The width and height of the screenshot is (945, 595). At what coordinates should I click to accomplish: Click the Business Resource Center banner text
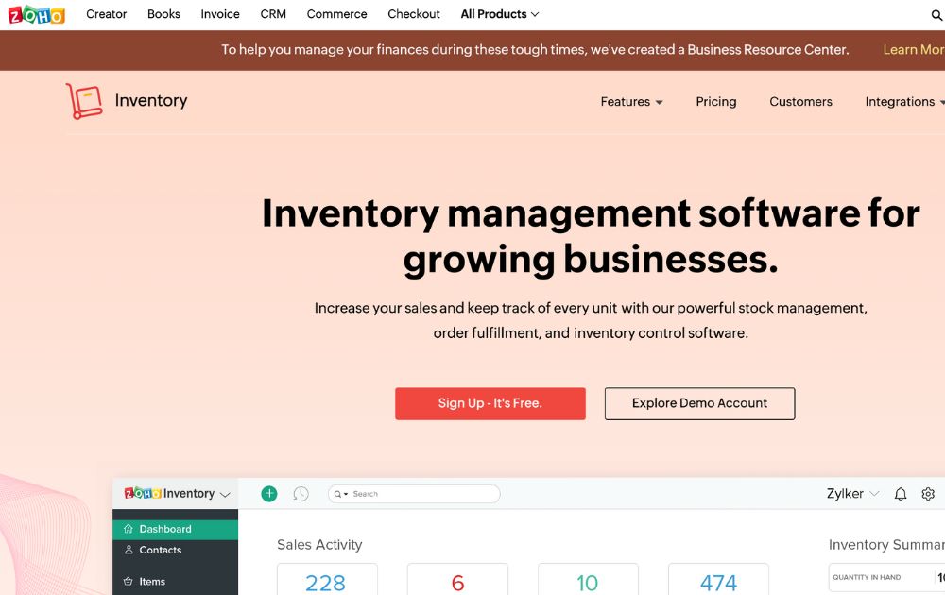(767, 50)
